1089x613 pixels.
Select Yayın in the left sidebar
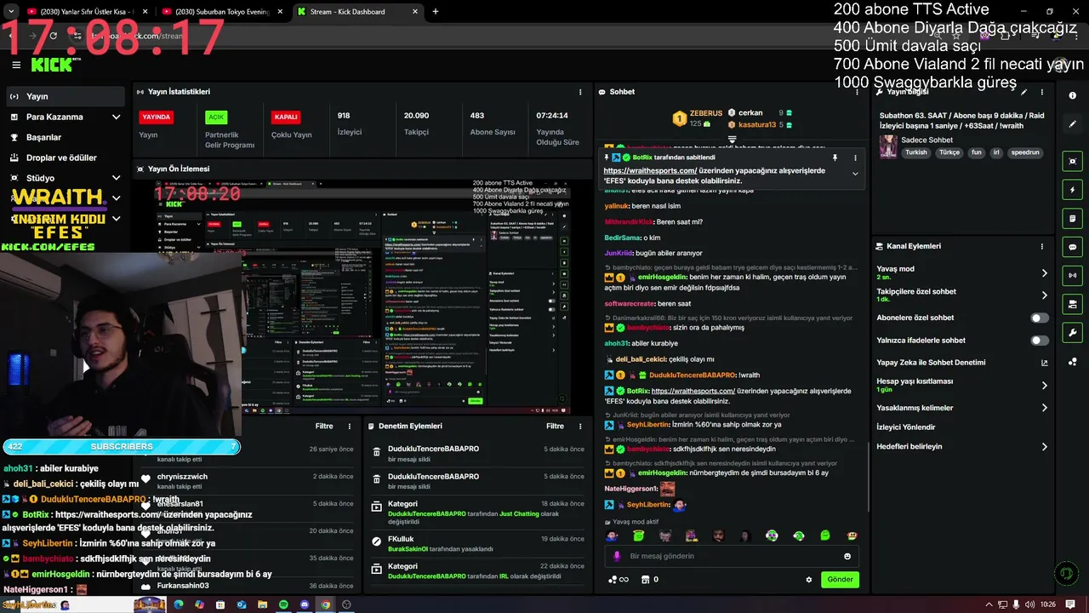tap(66, 96)
